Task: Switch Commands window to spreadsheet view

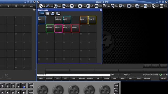Action: point(47,14)
